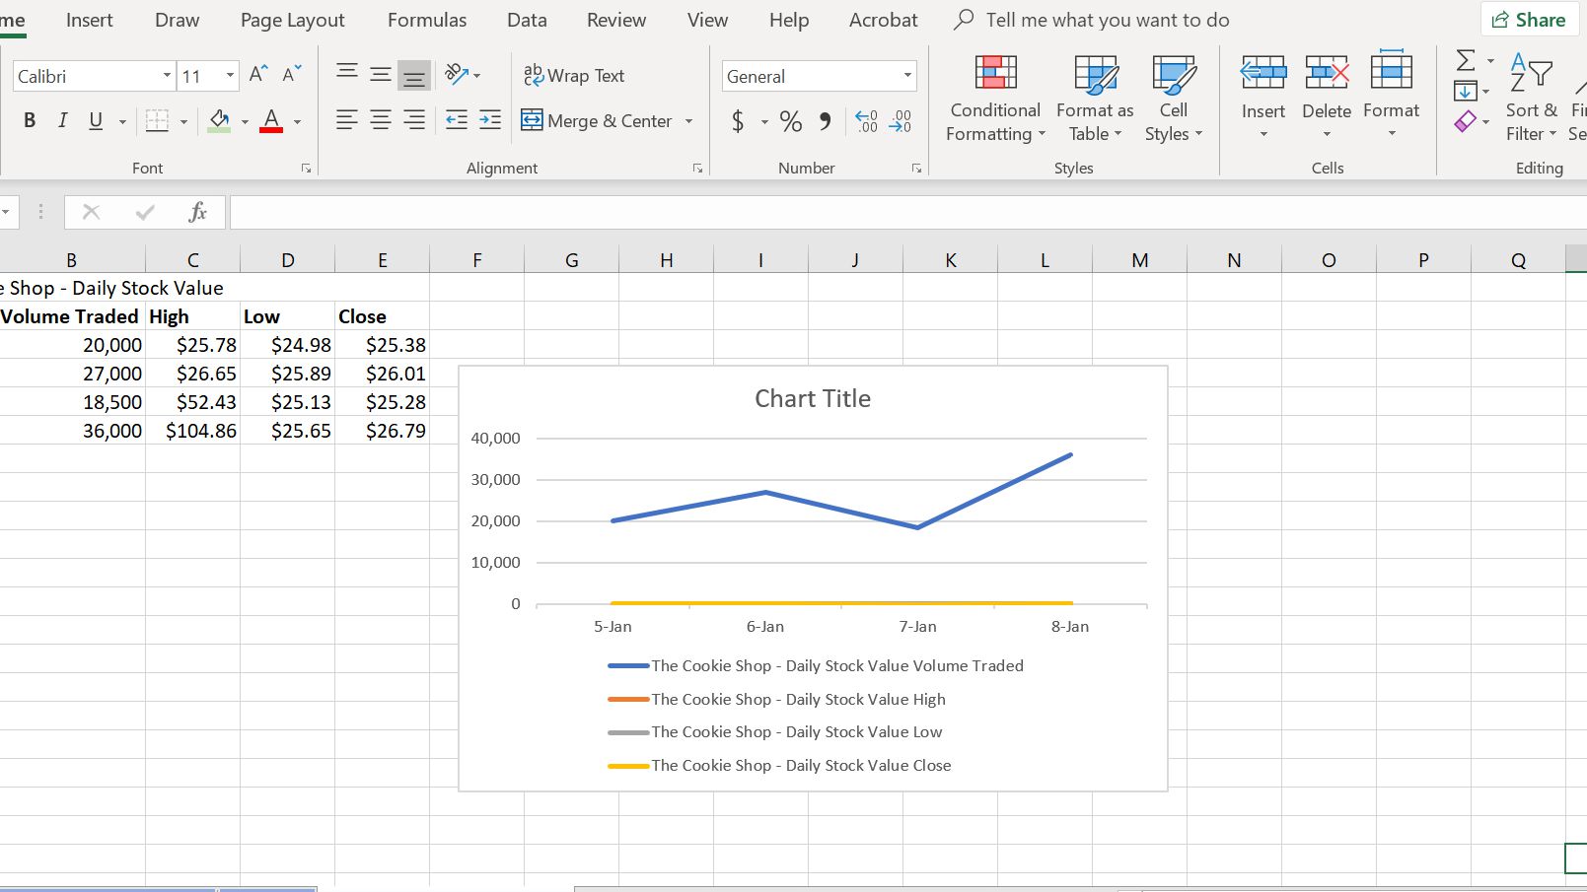Click Increase Indent icon

(490, 120)
